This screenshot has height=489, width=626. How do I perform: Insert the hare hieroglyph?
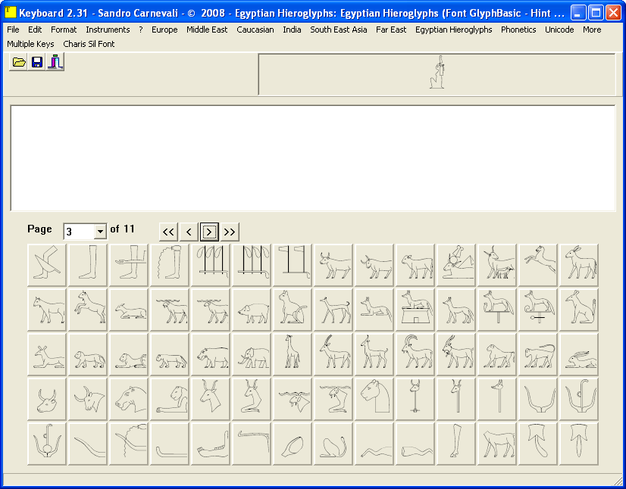pos(579,354)
